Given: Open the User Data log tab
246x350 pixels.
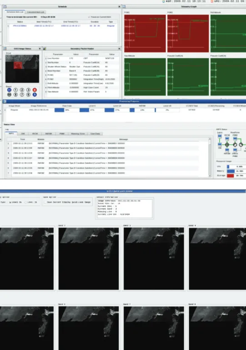Looking at the screenshot, I should [x=95, y=134].
